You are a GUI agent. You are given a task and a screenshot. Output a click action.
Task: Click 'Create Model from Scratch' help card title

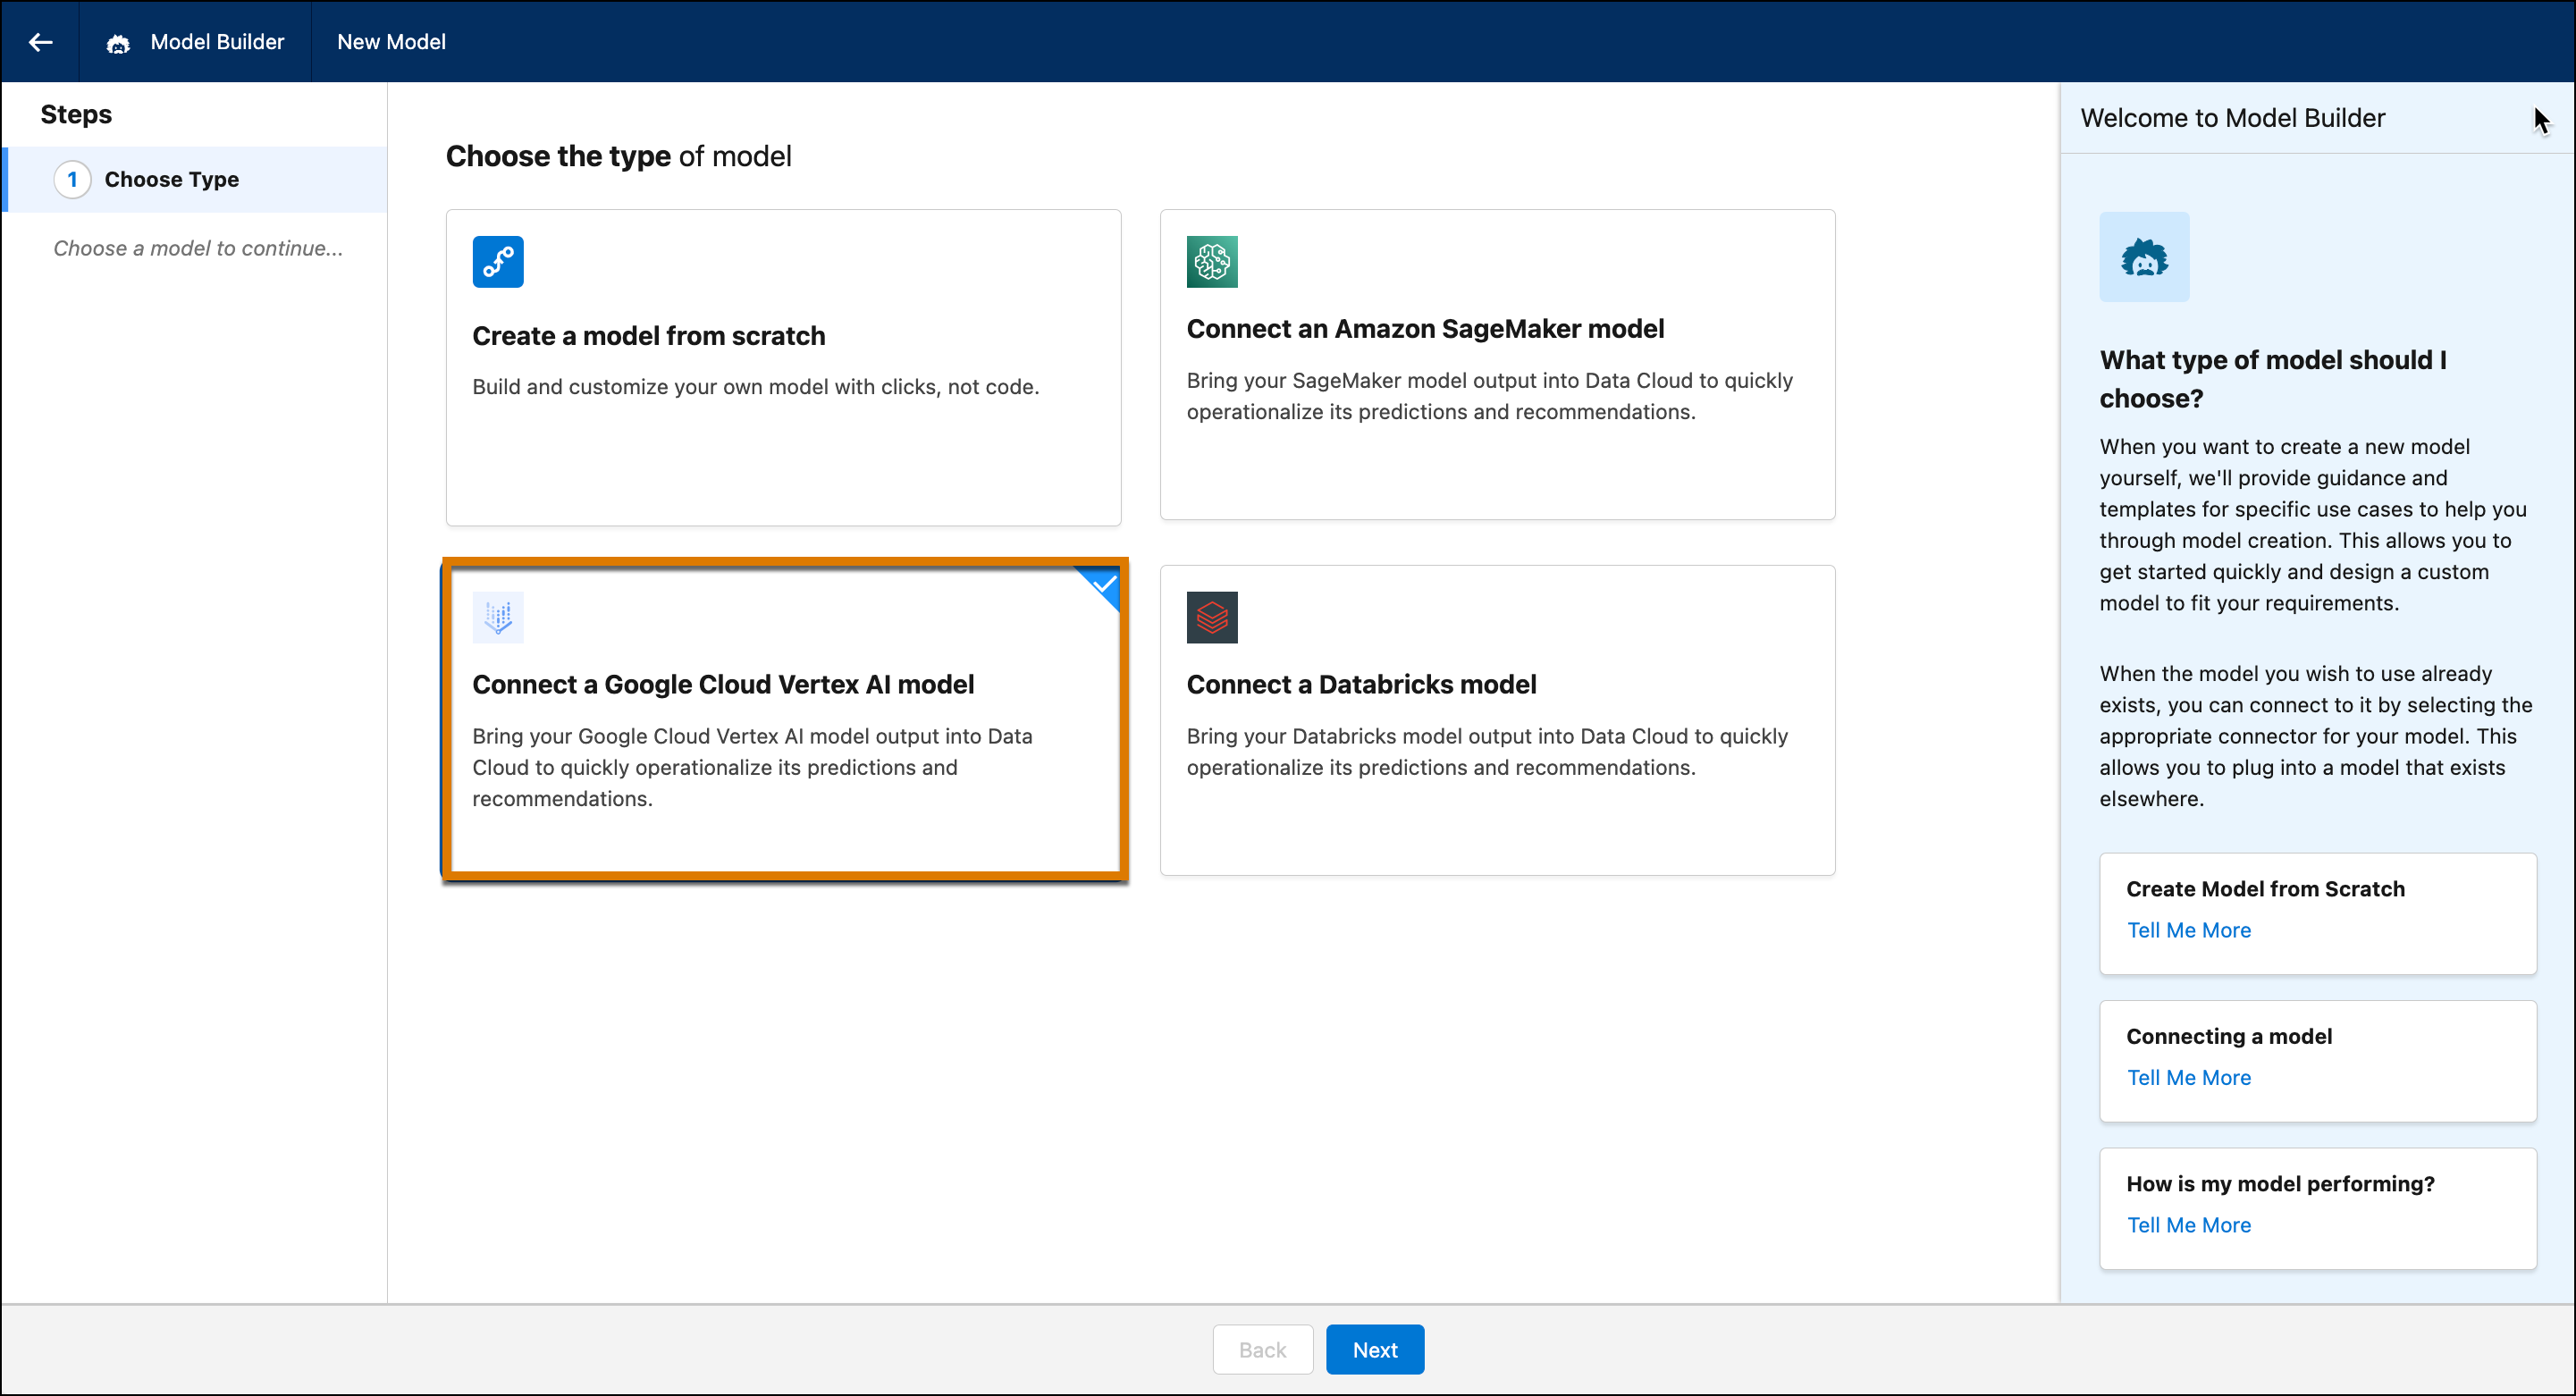(2266, 889)
